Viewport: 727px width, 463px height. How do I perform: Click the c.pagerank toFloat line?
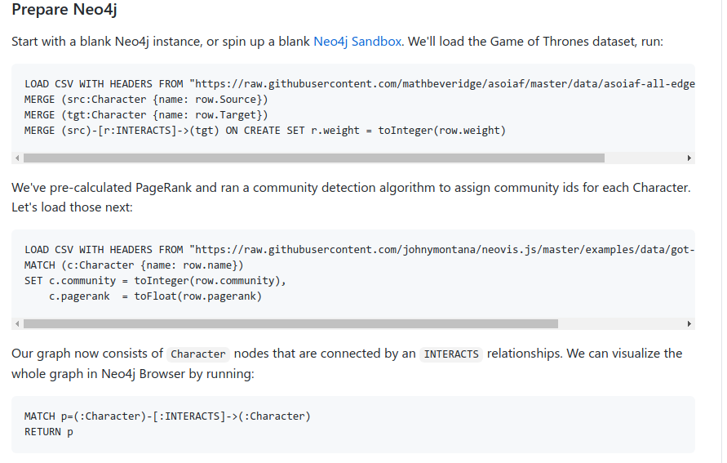tap(155, 296)
